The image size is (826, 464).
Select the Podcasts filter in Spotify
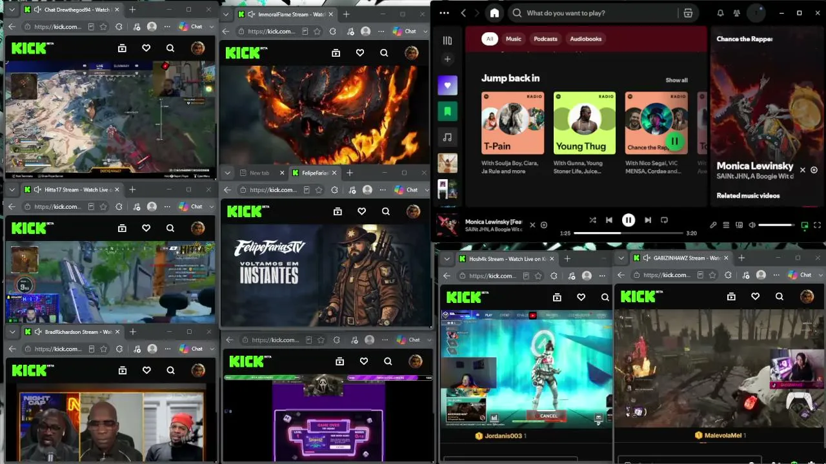point(545,39)
